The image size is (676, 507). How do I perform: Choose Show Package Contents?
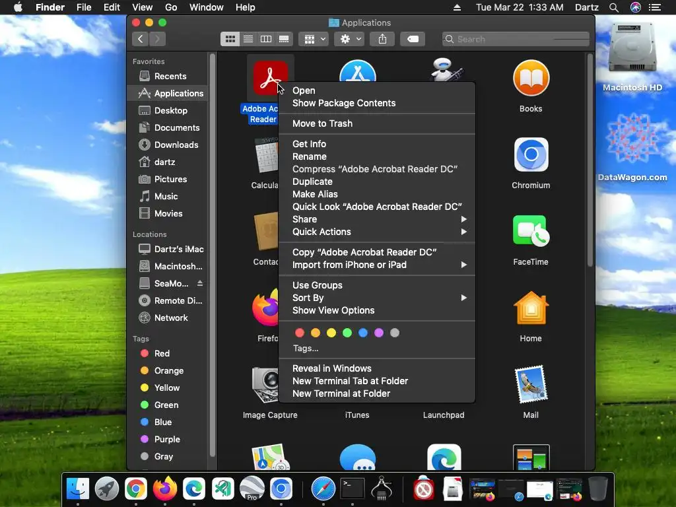coord(377,103)
